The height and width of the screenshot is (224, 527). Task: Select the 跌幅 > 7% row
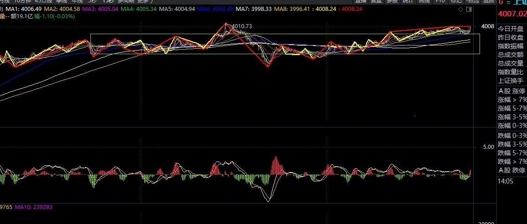pos(511,162)
